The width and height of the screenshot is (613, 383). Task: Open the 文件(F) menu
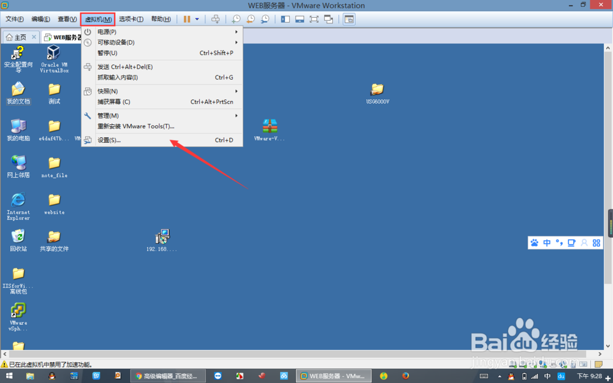click(15, 19)
